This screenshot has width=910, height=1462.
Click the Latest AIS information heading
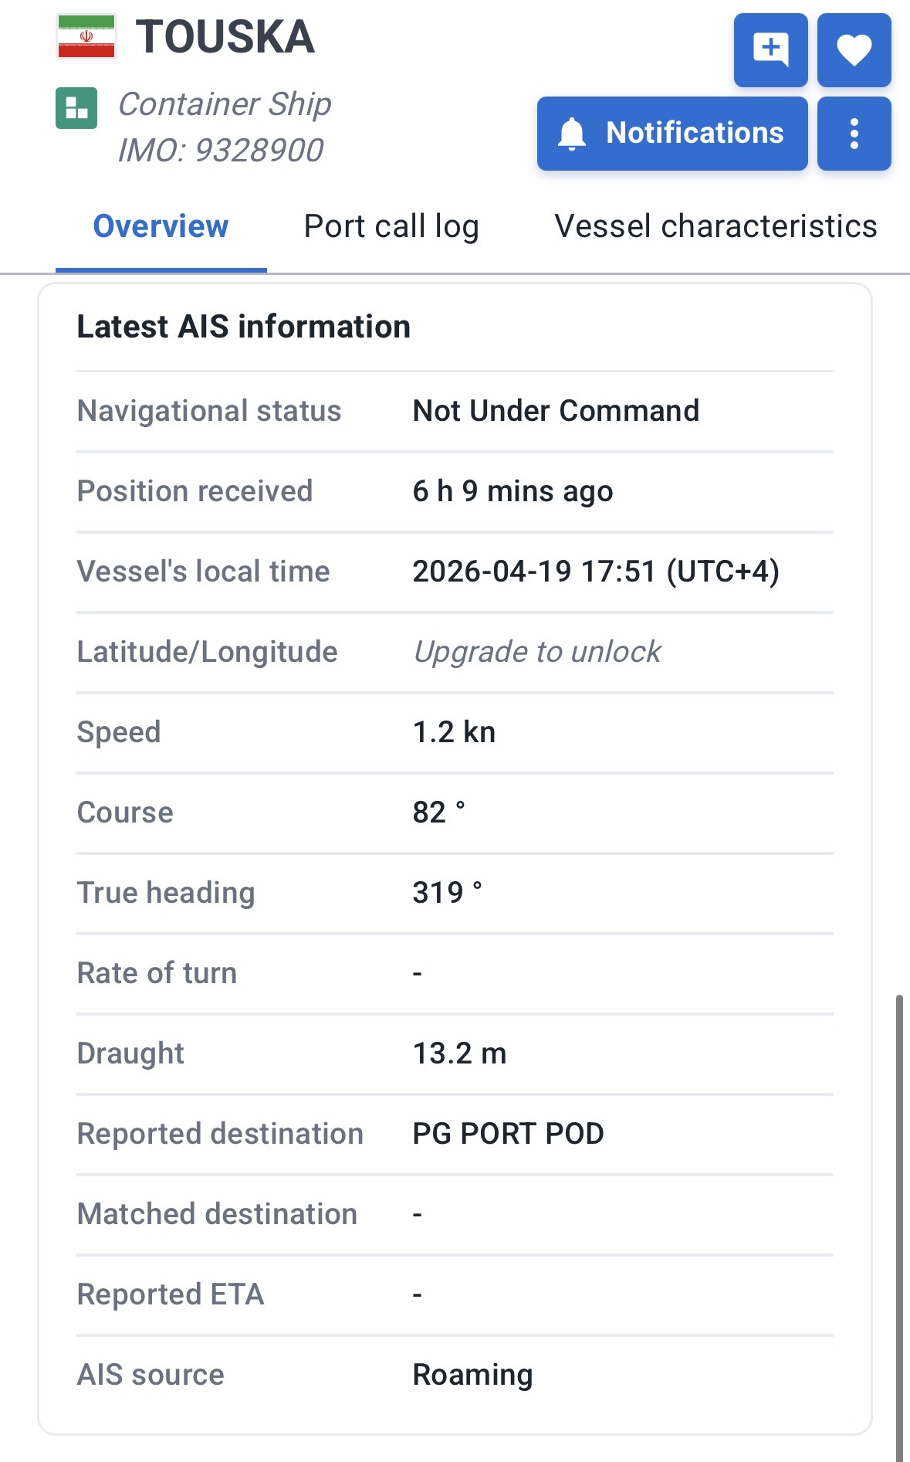tap(243, 327)
